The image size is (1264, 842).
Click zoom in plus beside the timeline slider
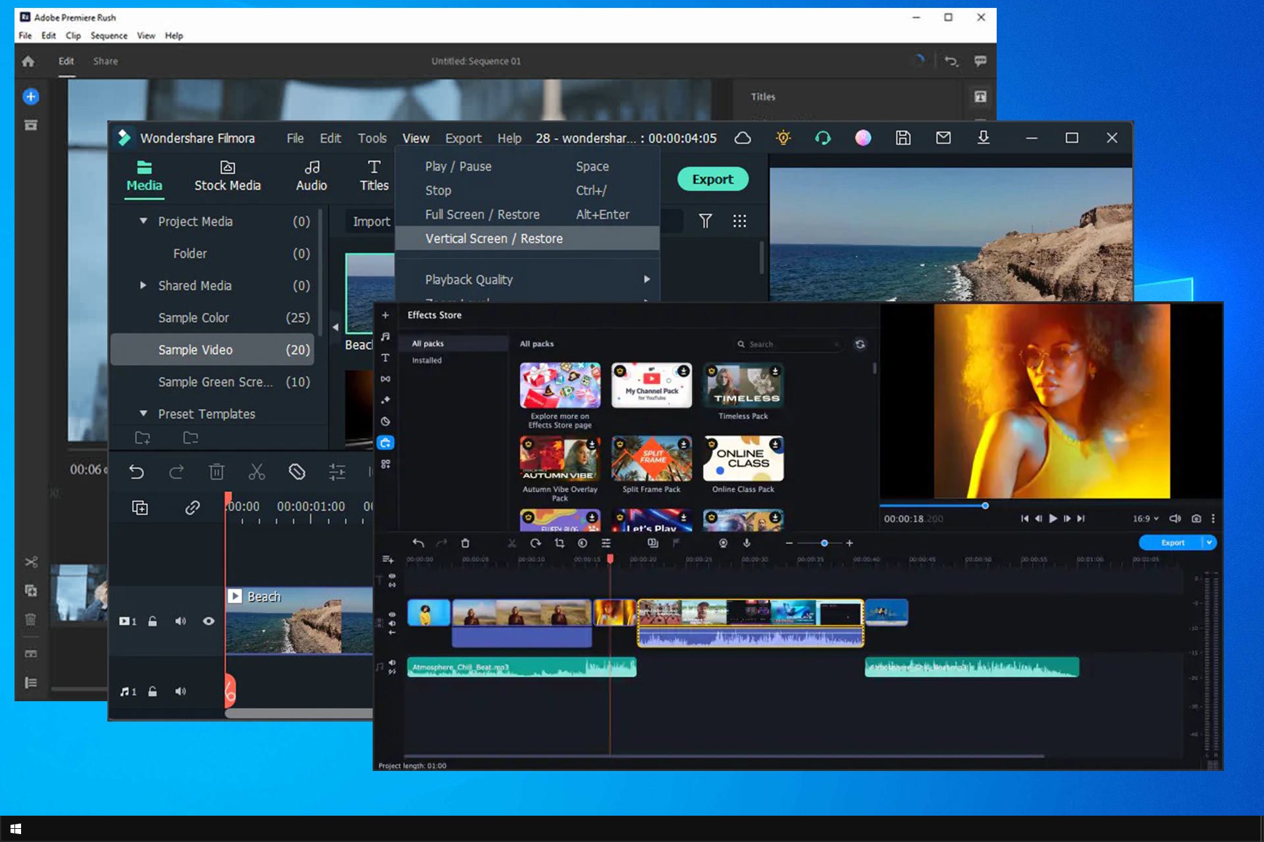tap(850, 543)
